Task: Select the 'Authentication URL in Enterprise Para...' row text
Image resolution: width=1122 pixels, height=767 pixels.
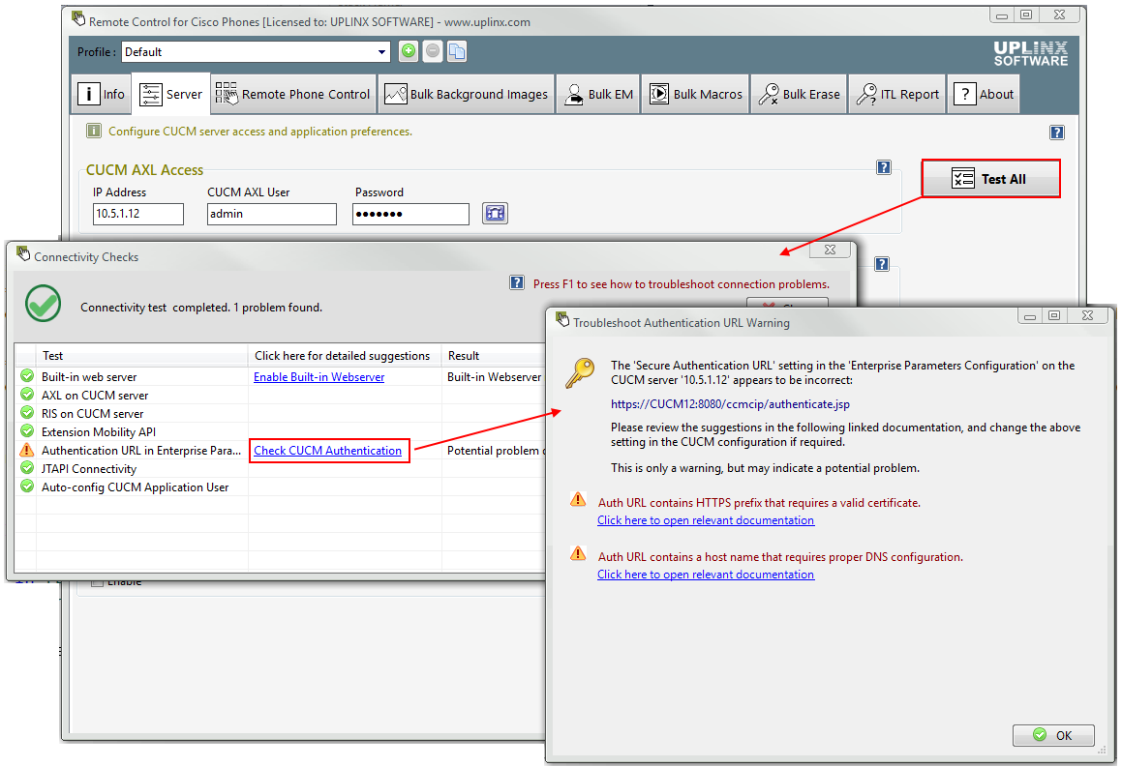Action: coord(141,451)
